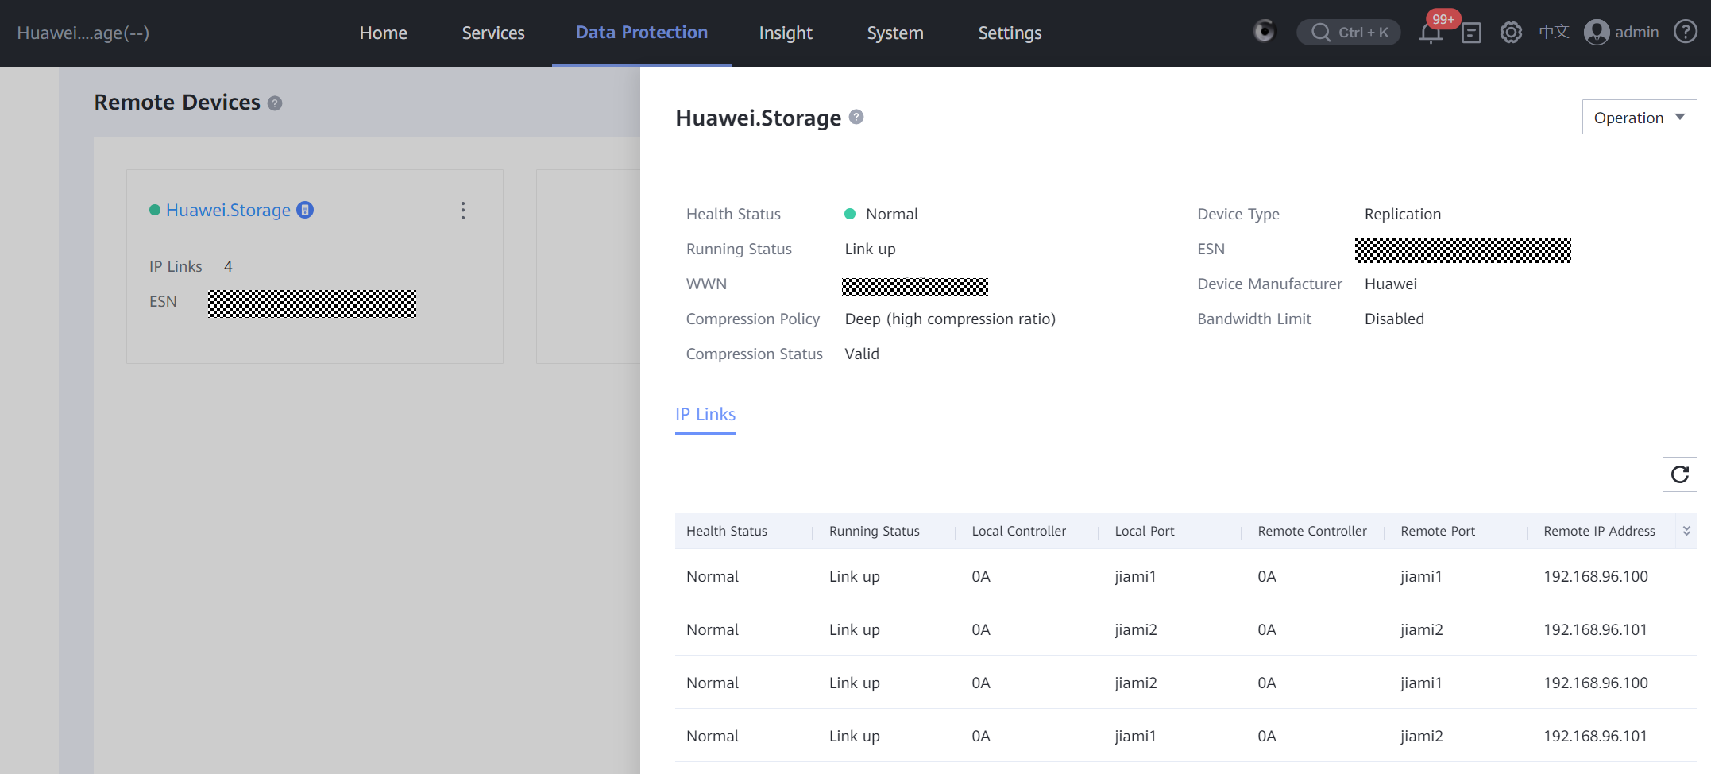This screenshot has width=1711, height=774.
Task: Click the Health Status column header
Action: (x=726, y=531)
